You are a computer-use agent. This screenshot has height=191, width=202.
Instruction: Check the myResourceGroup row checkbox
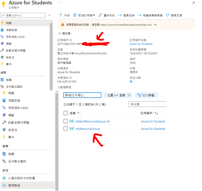(x=66, y=129)
